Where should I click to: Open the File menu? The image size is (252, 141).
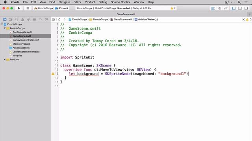click(x=25, y=2)
